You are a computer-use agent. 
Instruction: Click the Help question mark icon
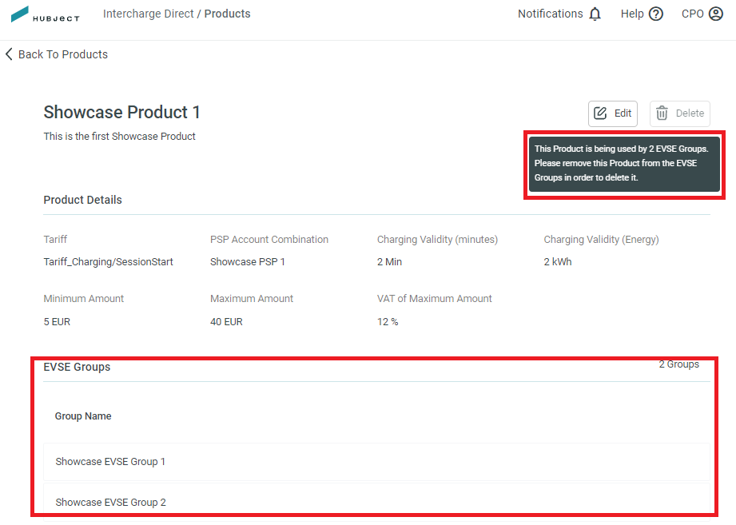tap(656, 14)
